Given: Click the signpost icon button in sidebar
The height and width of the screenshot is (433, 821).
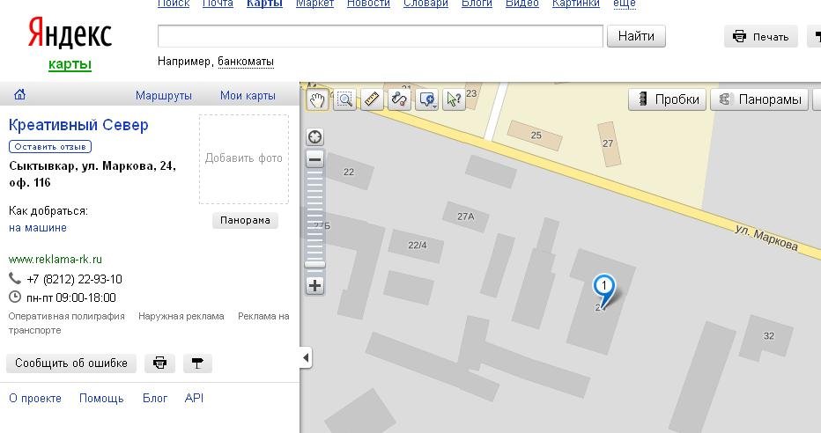Looking at the screenshot, I should (x=197, y=363).
